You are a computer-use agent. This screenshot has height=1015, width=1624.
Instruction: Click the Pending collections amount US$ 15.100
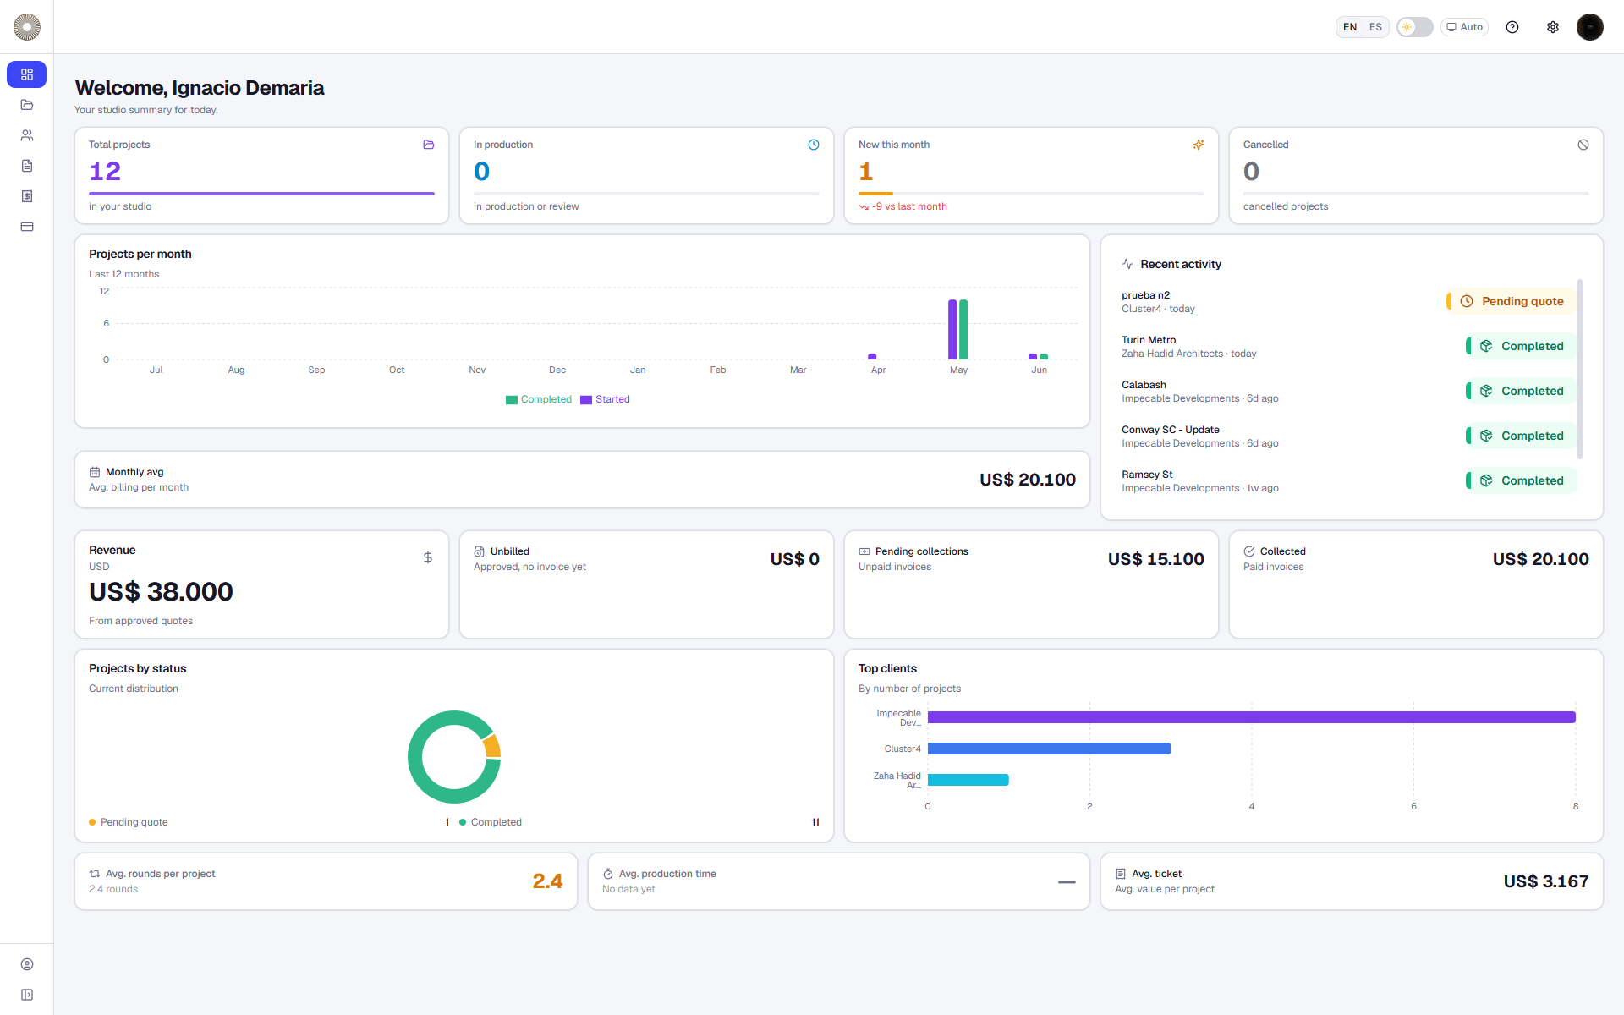pyautogui.click(x=1155, y=559)
